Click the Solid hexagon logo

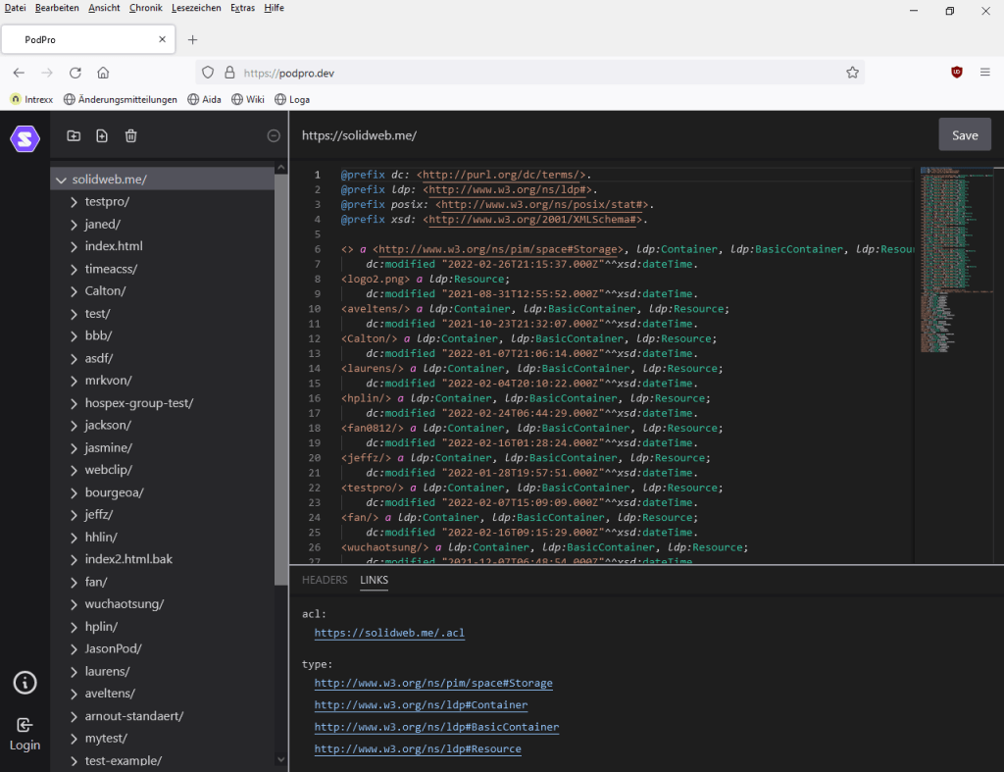25,138
